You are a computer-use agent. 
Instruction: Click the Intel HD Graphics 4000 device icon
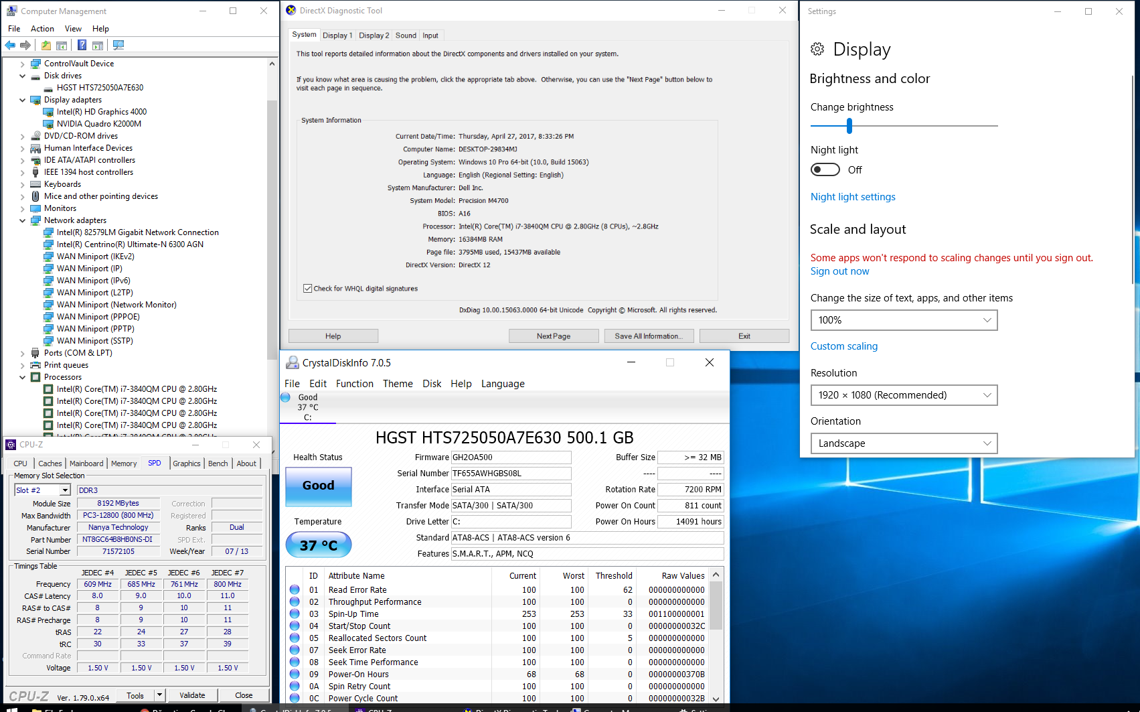pos(48,112)
